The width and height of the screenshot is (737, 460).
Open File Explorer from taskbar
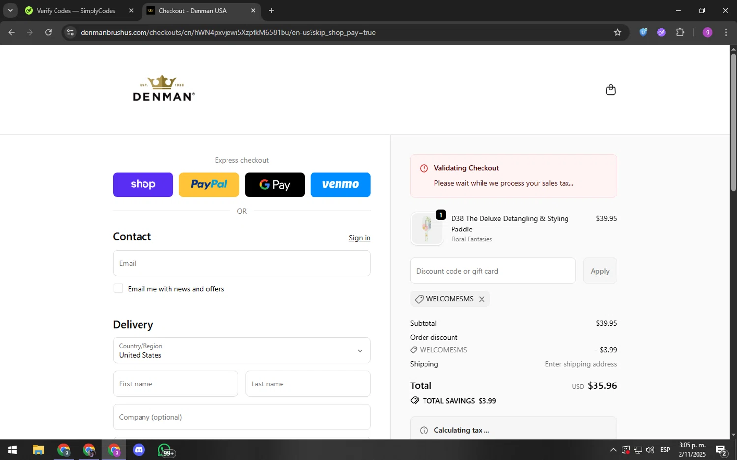tap(38, 450)
